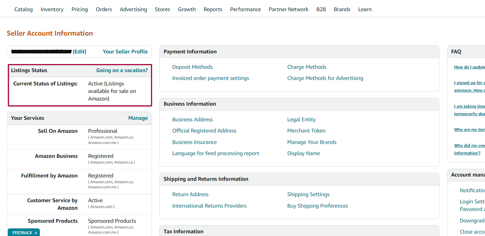Open FAQ link 'How do I update'
The height and width of the screenshot is (236, 485).
(x=469, y=67)
